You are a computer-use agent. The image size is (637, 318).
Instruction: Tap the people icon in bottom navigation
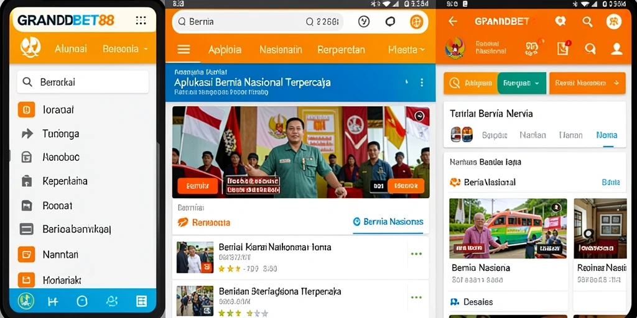(x=112, y=301)
